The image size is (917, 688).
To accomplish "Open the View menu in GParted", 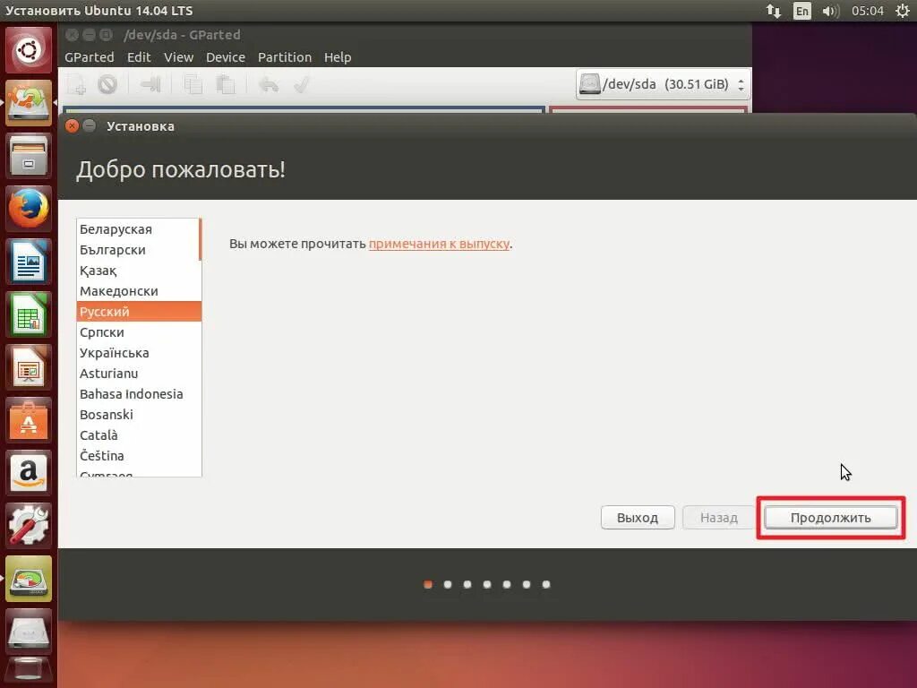I will (x=178, y=57).
